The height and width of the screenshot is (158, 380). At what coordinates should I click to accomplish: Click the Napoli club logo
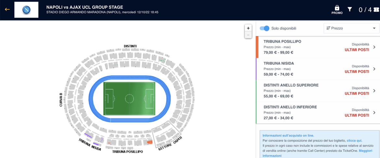(26, 10)
